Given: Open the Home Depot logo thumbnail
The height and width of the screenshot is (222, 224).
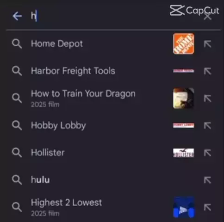Looking at the screenshot, I should click(184, 43).
